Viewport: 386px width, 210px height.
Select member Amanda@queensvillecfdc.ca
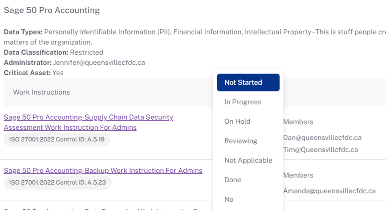(x=329, y=191)
